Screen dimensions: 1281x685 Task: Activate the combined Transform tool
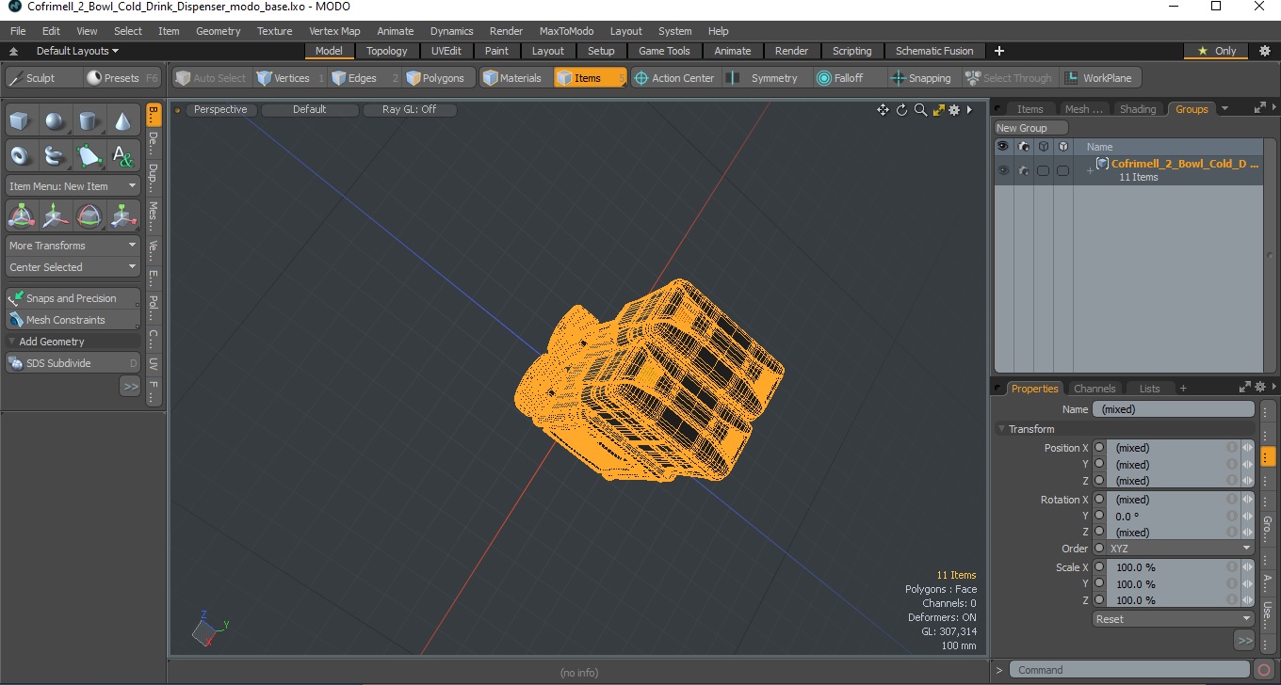tap(22, 216)
